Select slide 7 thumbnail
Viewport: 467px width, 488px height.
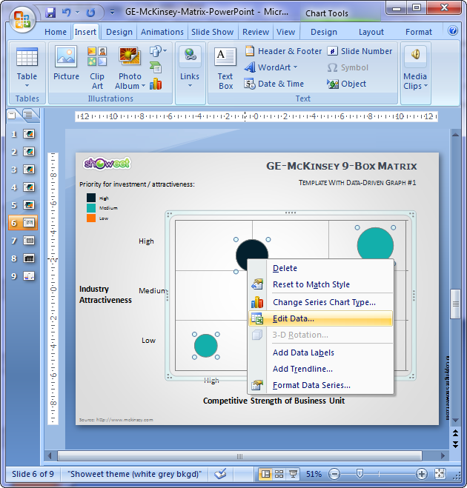coord(29,240)
